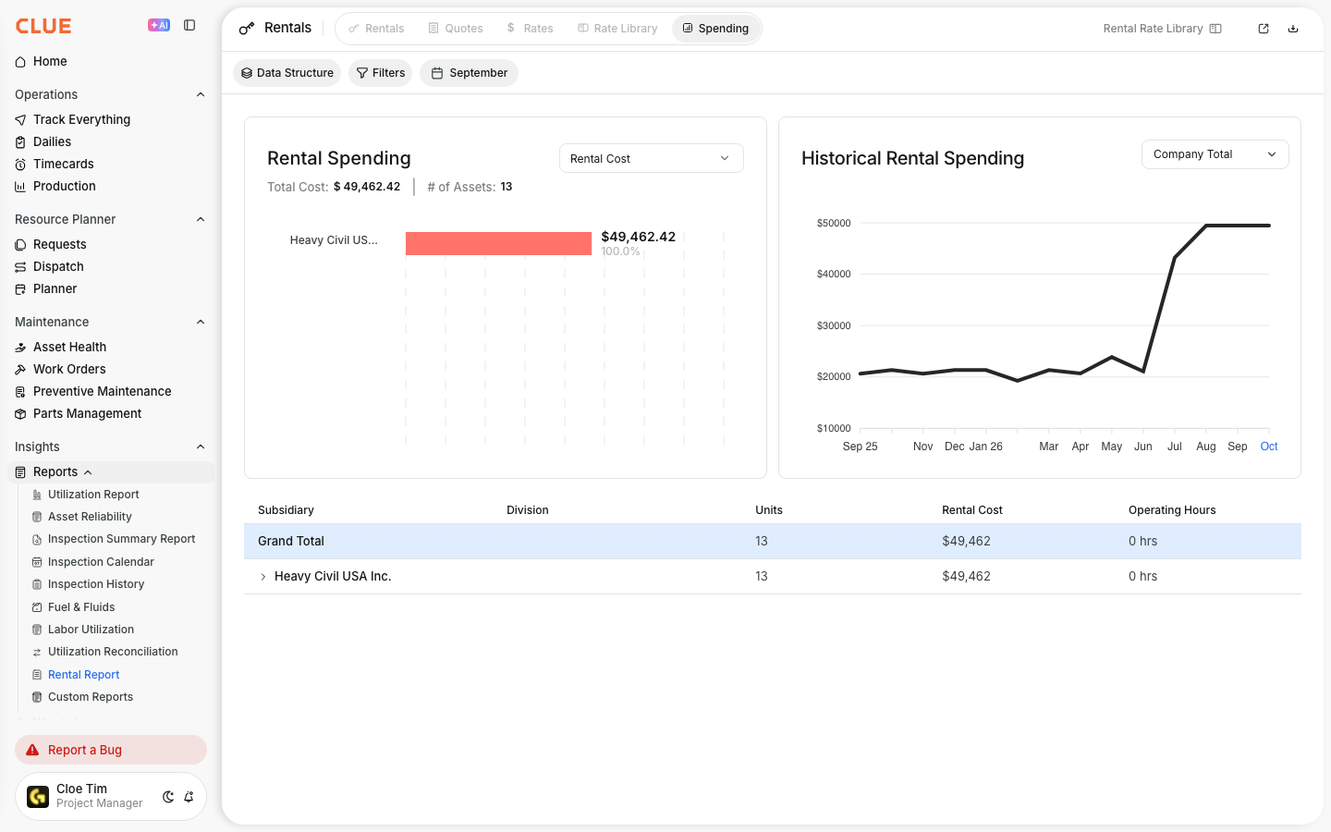
Task: Click the download icon in header
Action: pyautogui.click(x=1293, y=29)
